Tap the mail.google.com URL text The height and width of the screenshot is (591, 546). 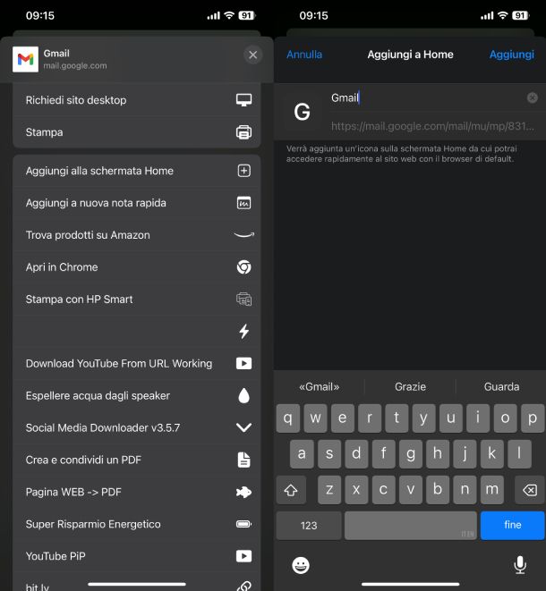coord(432,126)
